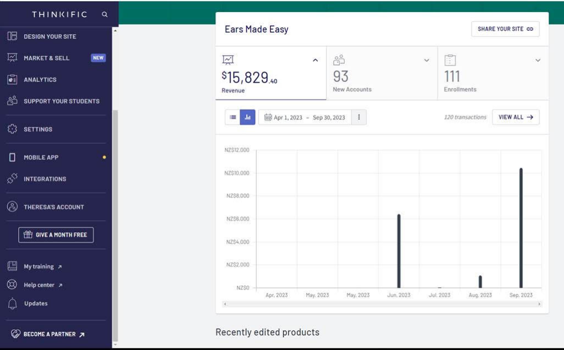
Task: Click the Become a Partner handshake icon
Action: point(15,334)
